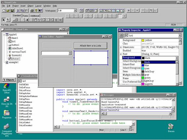Select Disco de 3½ (A) desktop icon

[7, 102]
